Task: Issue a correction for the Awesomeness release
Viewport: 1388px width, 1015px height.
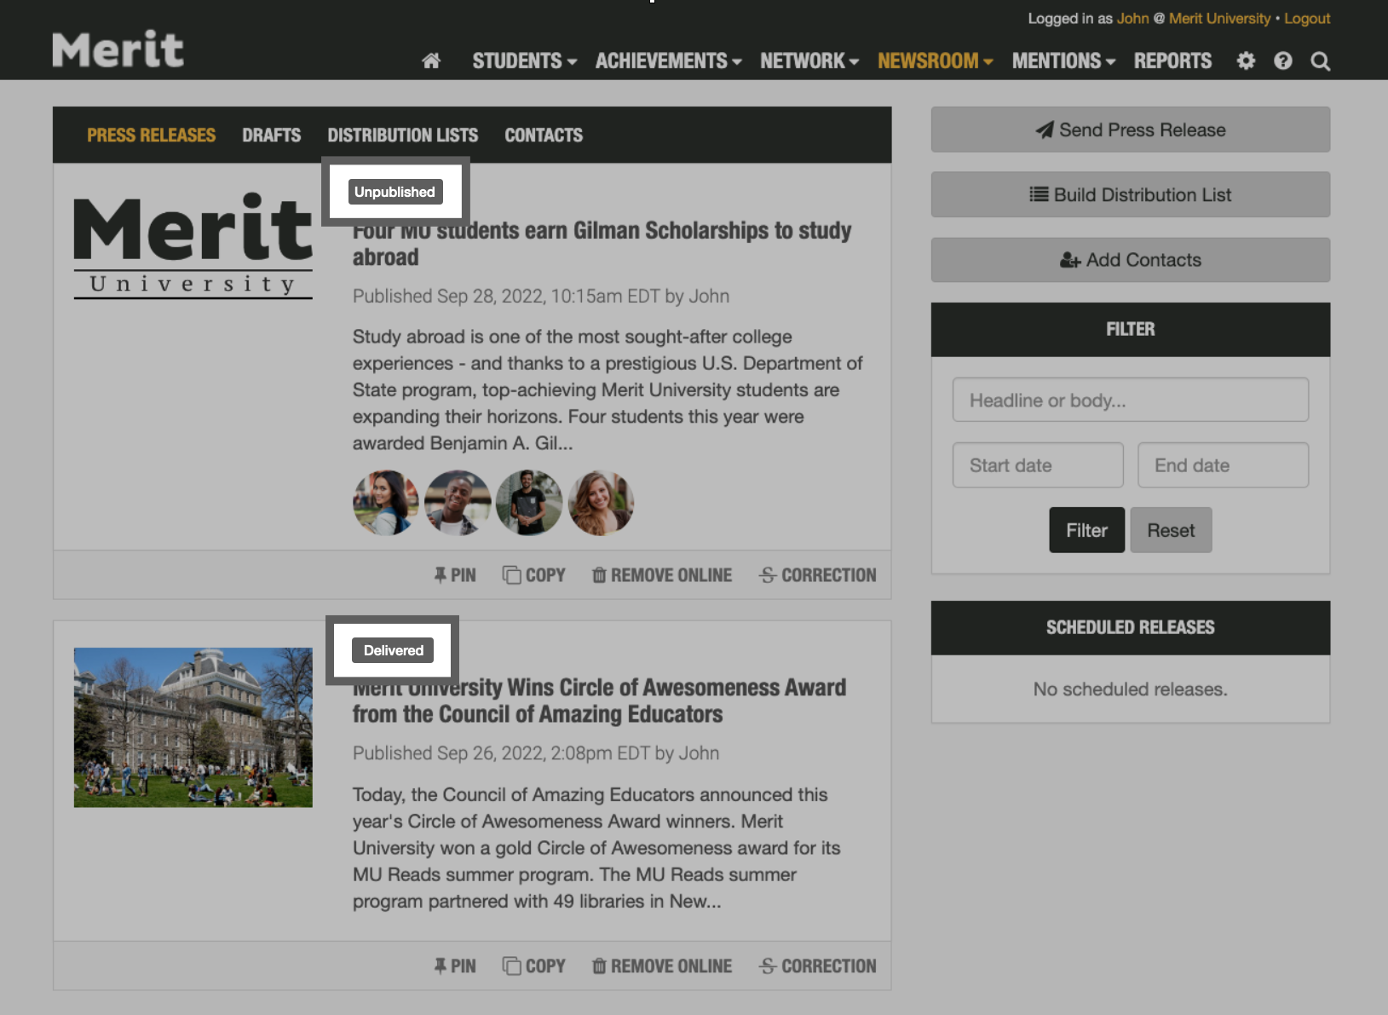Action: click(816, 965)
